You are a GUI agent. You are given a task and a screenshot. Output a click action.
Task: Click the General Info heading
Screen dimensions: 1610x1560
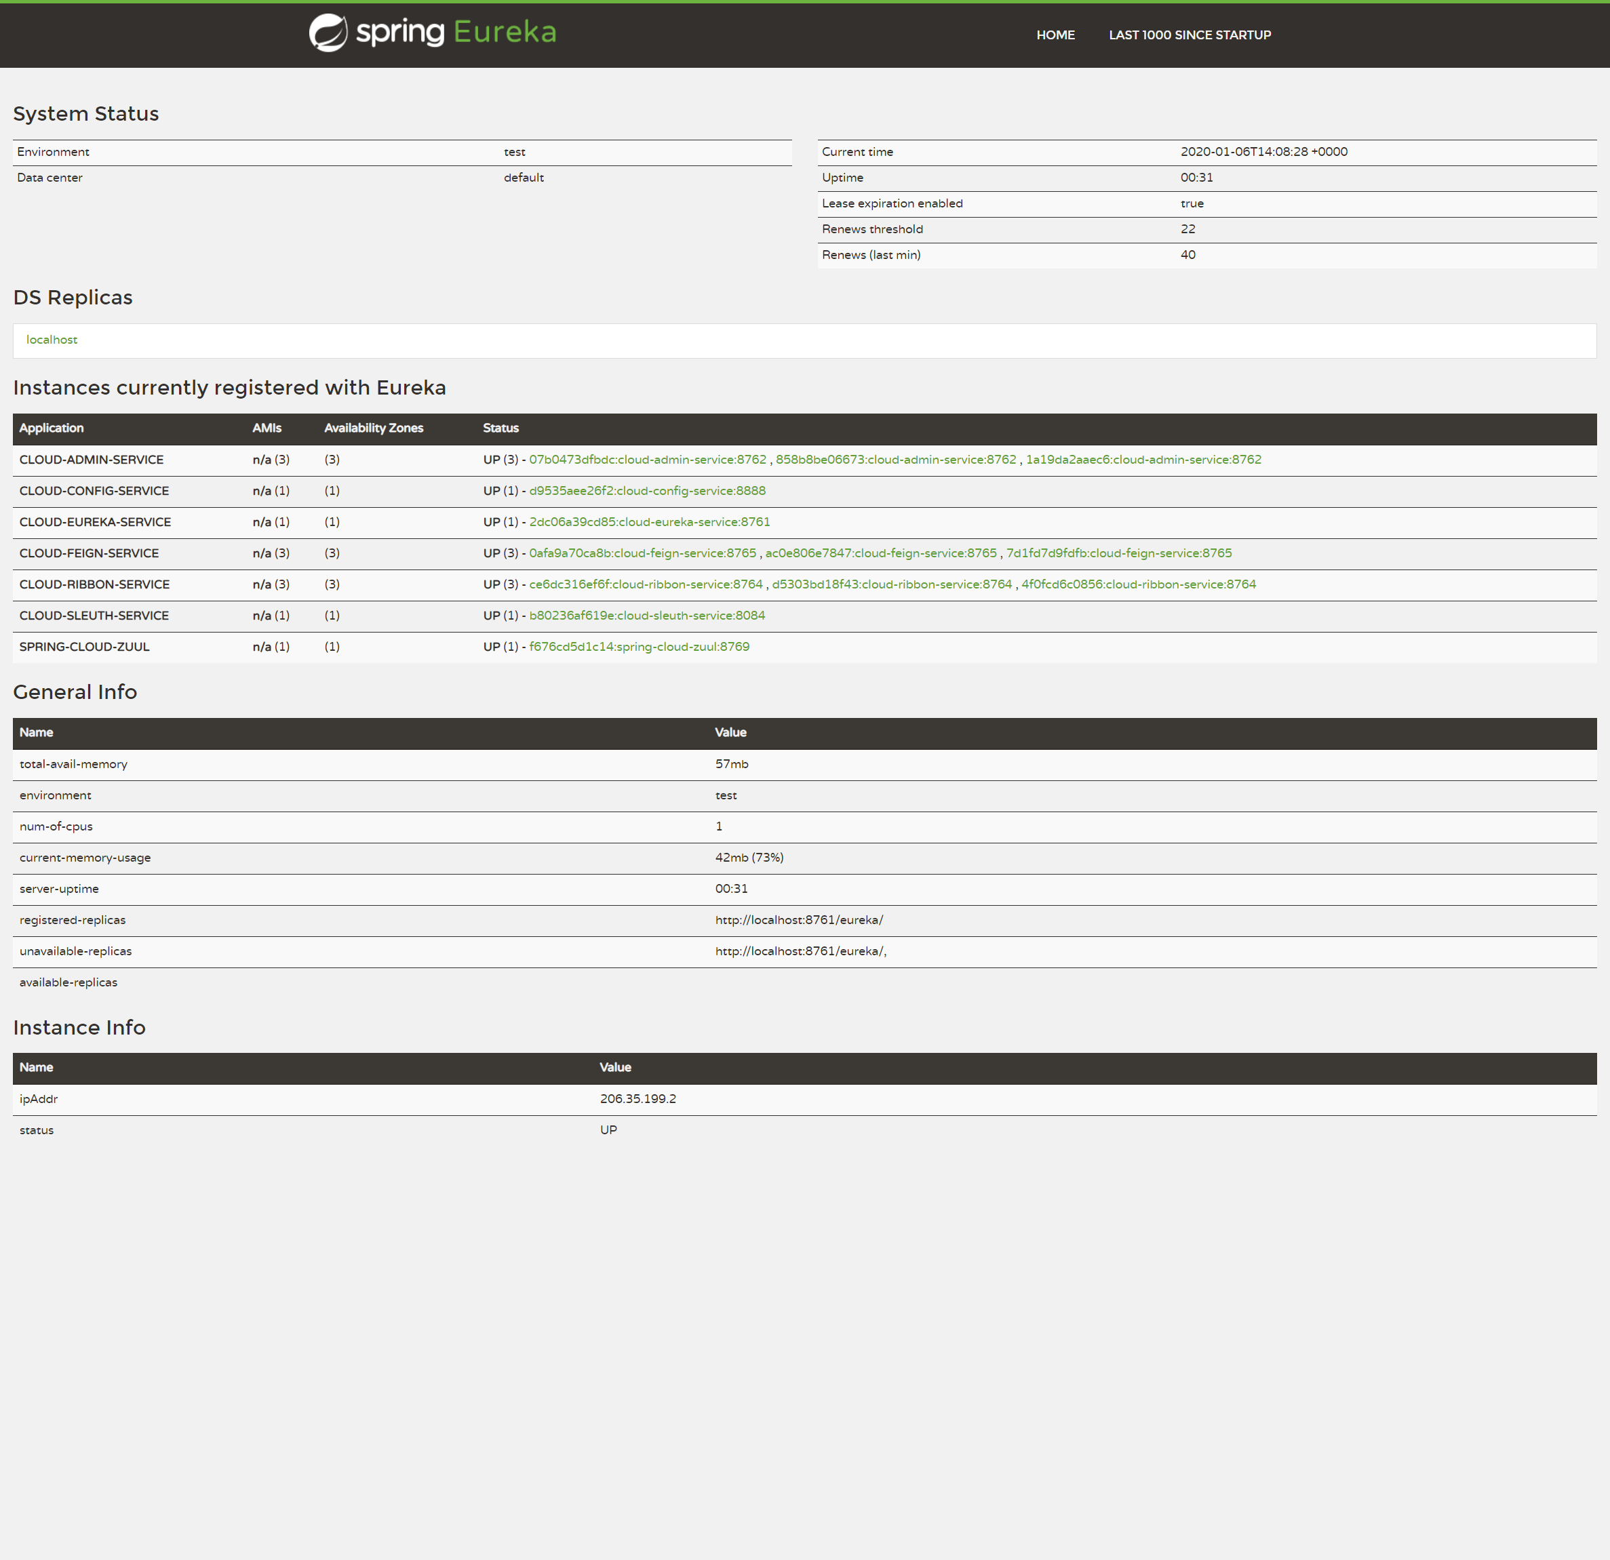(x=75, y=693)
